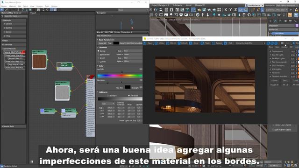The width and height of the screenshot is (299, 168).
Task: Toggle the Environment LightMix checkbox
Action: pos(270,51)
